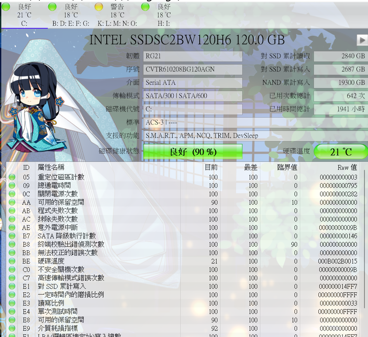
Task: Click status orb for attribute B7 row
Action: (x=12, y=236)
